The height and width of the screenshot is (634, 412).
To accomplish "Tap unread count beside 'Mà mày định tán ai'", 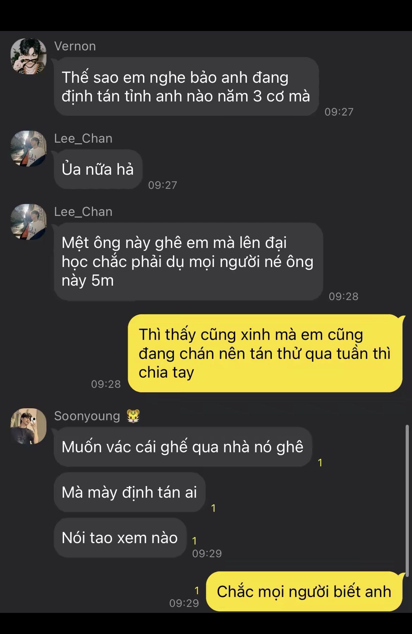I will [213, 508].
